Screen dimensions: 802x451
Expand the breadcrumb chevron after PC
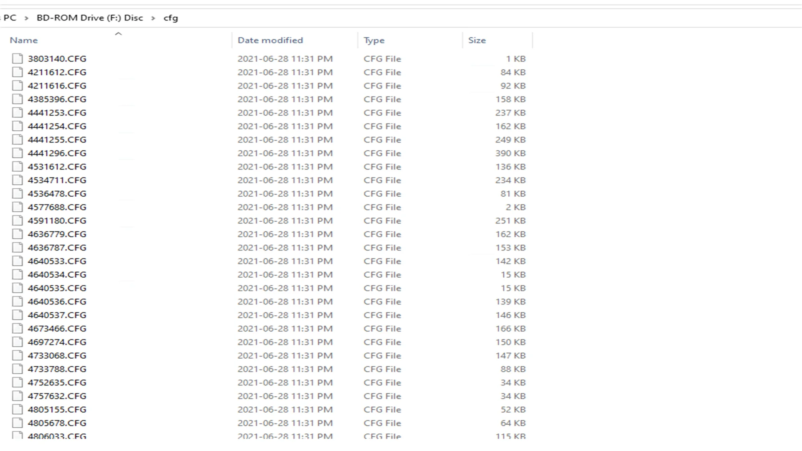(x=26, y=18)
